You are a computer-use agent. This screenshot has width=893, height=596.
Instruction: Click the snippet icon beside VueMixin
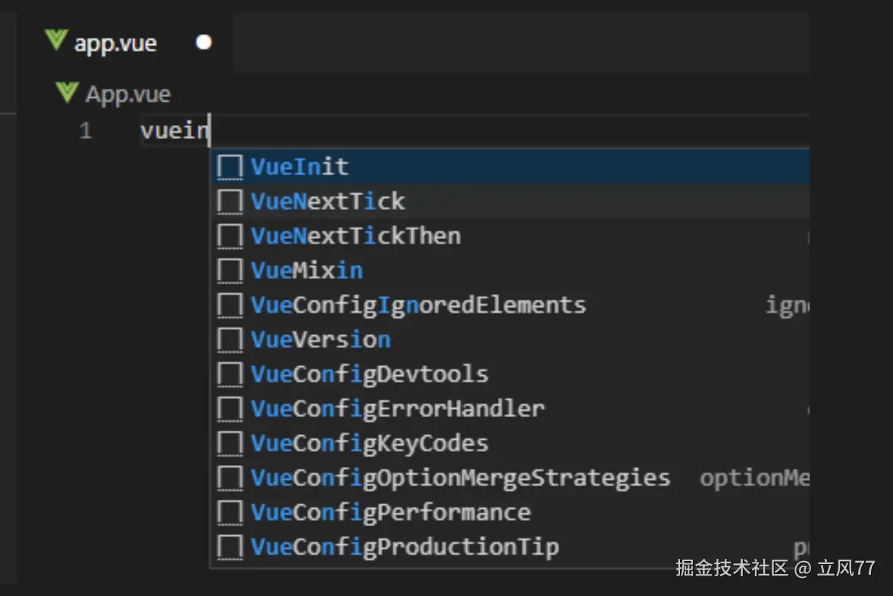[230, 271]
